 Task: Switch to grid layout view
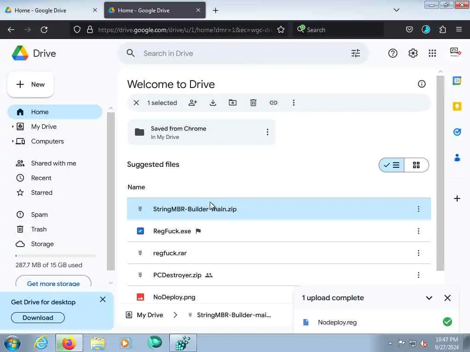(416, 165)
